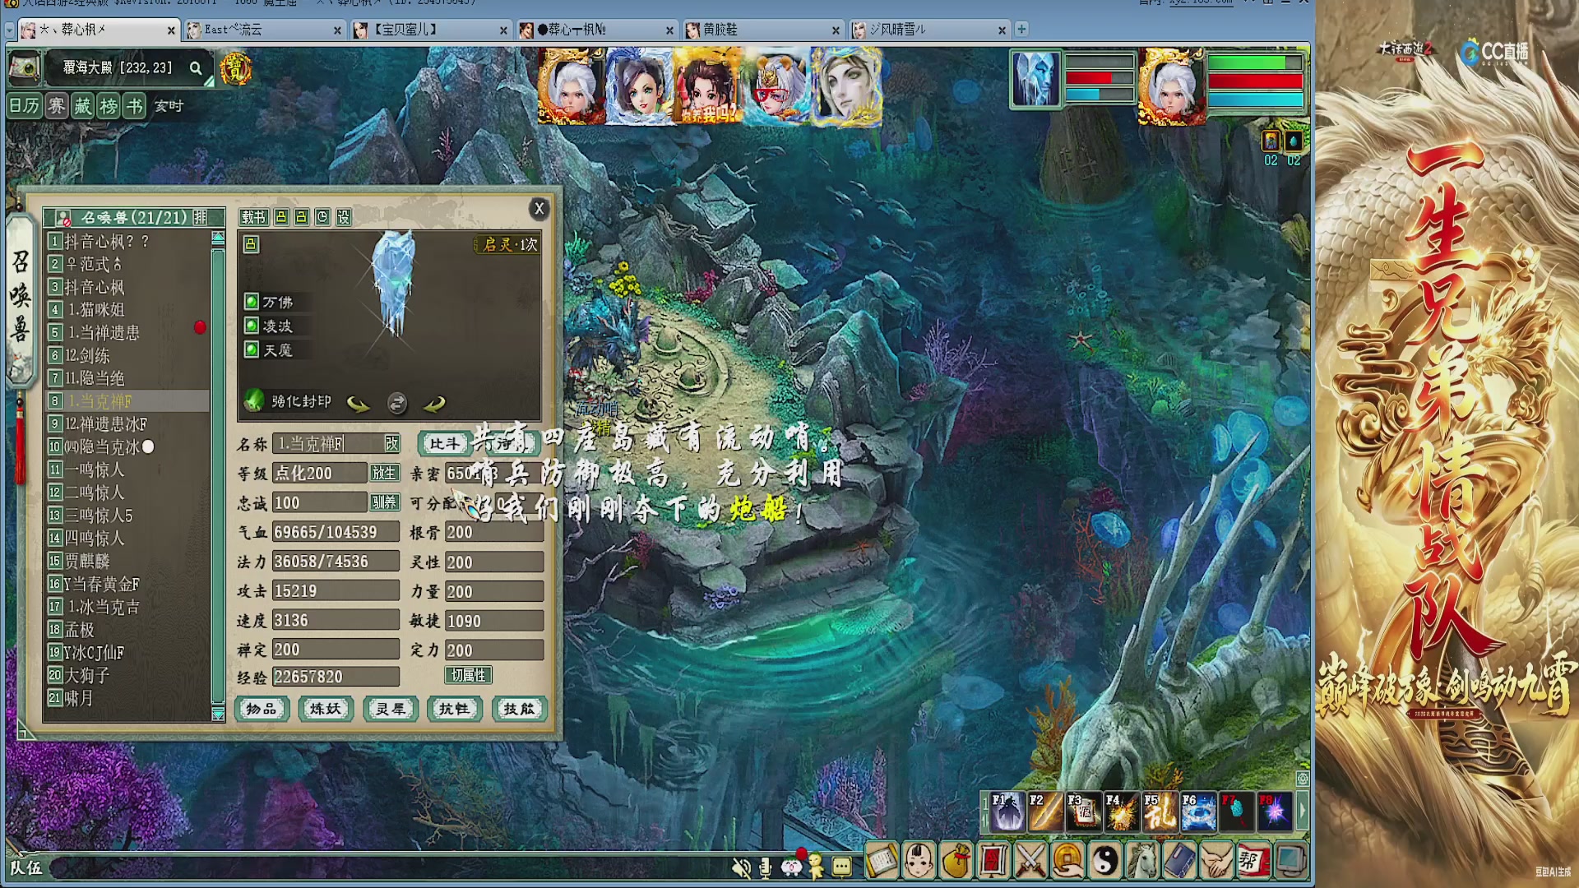Click the summon list vertical scrollbar track

tap(218, 475)
